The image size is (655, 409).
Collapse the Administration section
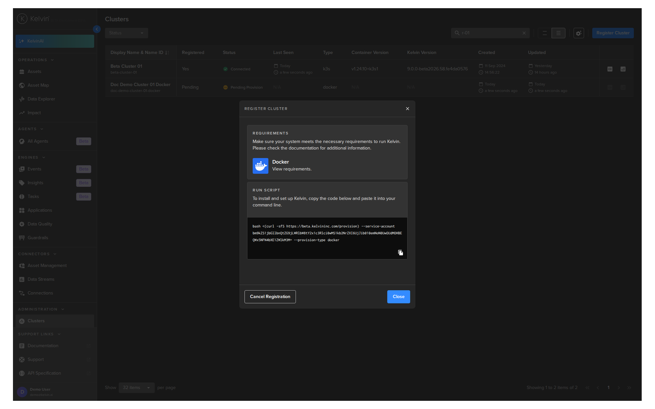pos(41,309)
